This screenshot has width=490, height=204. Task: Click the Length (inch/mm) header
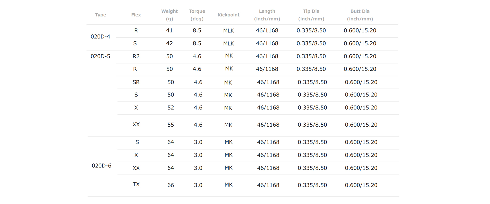267,15
